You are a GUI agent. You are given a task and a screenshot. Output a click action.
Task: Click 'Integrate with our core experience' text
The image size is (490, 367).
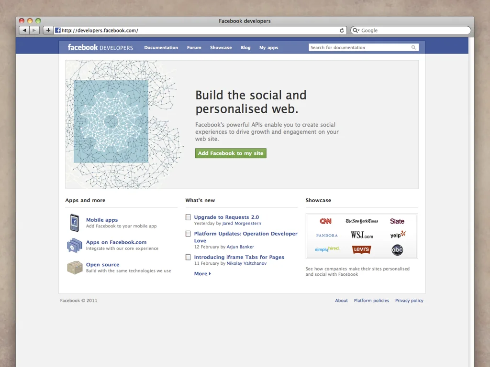pyautogui.click(x=122, y=248)
